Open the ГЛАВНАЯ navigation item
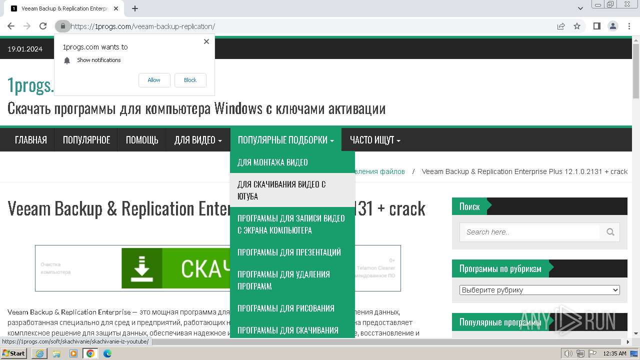The image size is (640, 360). click(31, 140)
